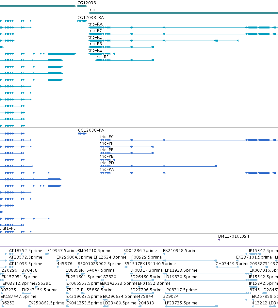Click the trio-RC transcript label
Image resolution: width=278 pixels, height=308 pixels.
(95, 31)
